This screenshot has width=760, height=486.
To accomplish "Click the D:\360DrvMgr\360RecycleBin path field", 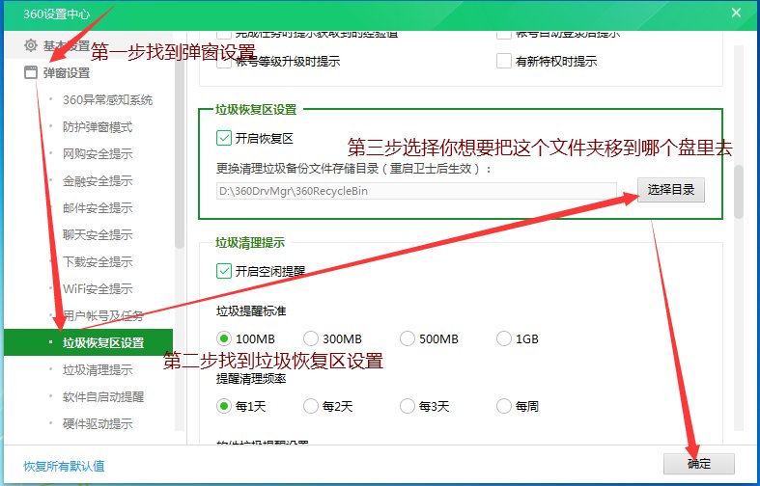I will pos(416,191).
